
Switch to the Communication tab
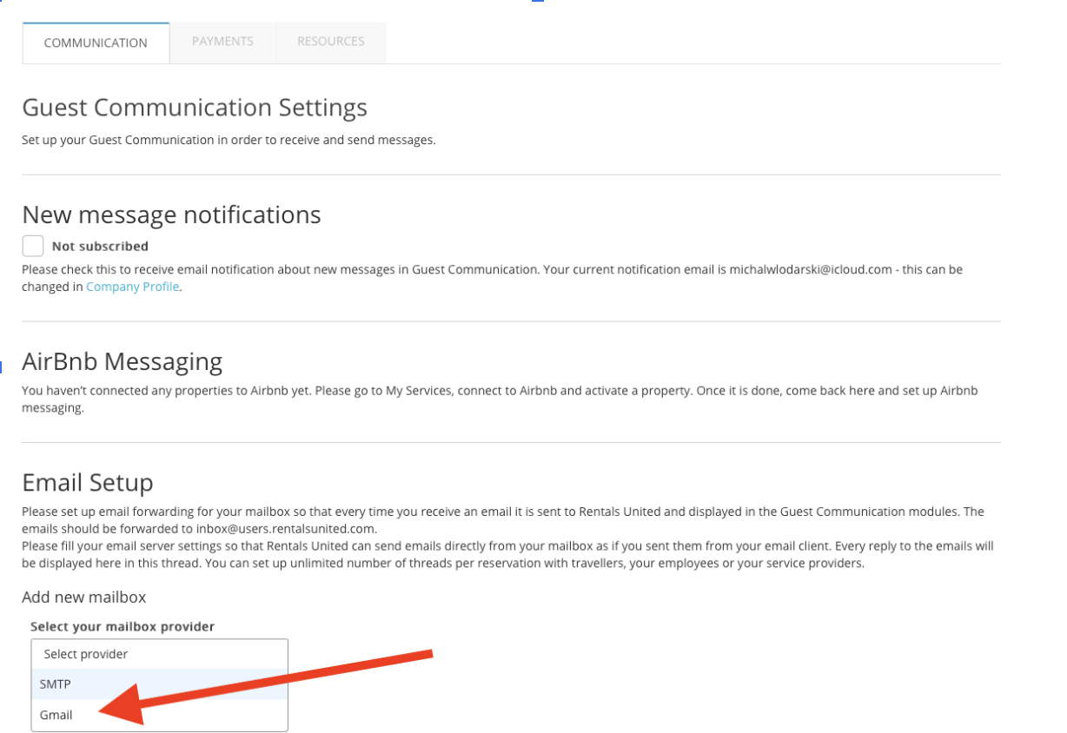[x=96, y=43]
